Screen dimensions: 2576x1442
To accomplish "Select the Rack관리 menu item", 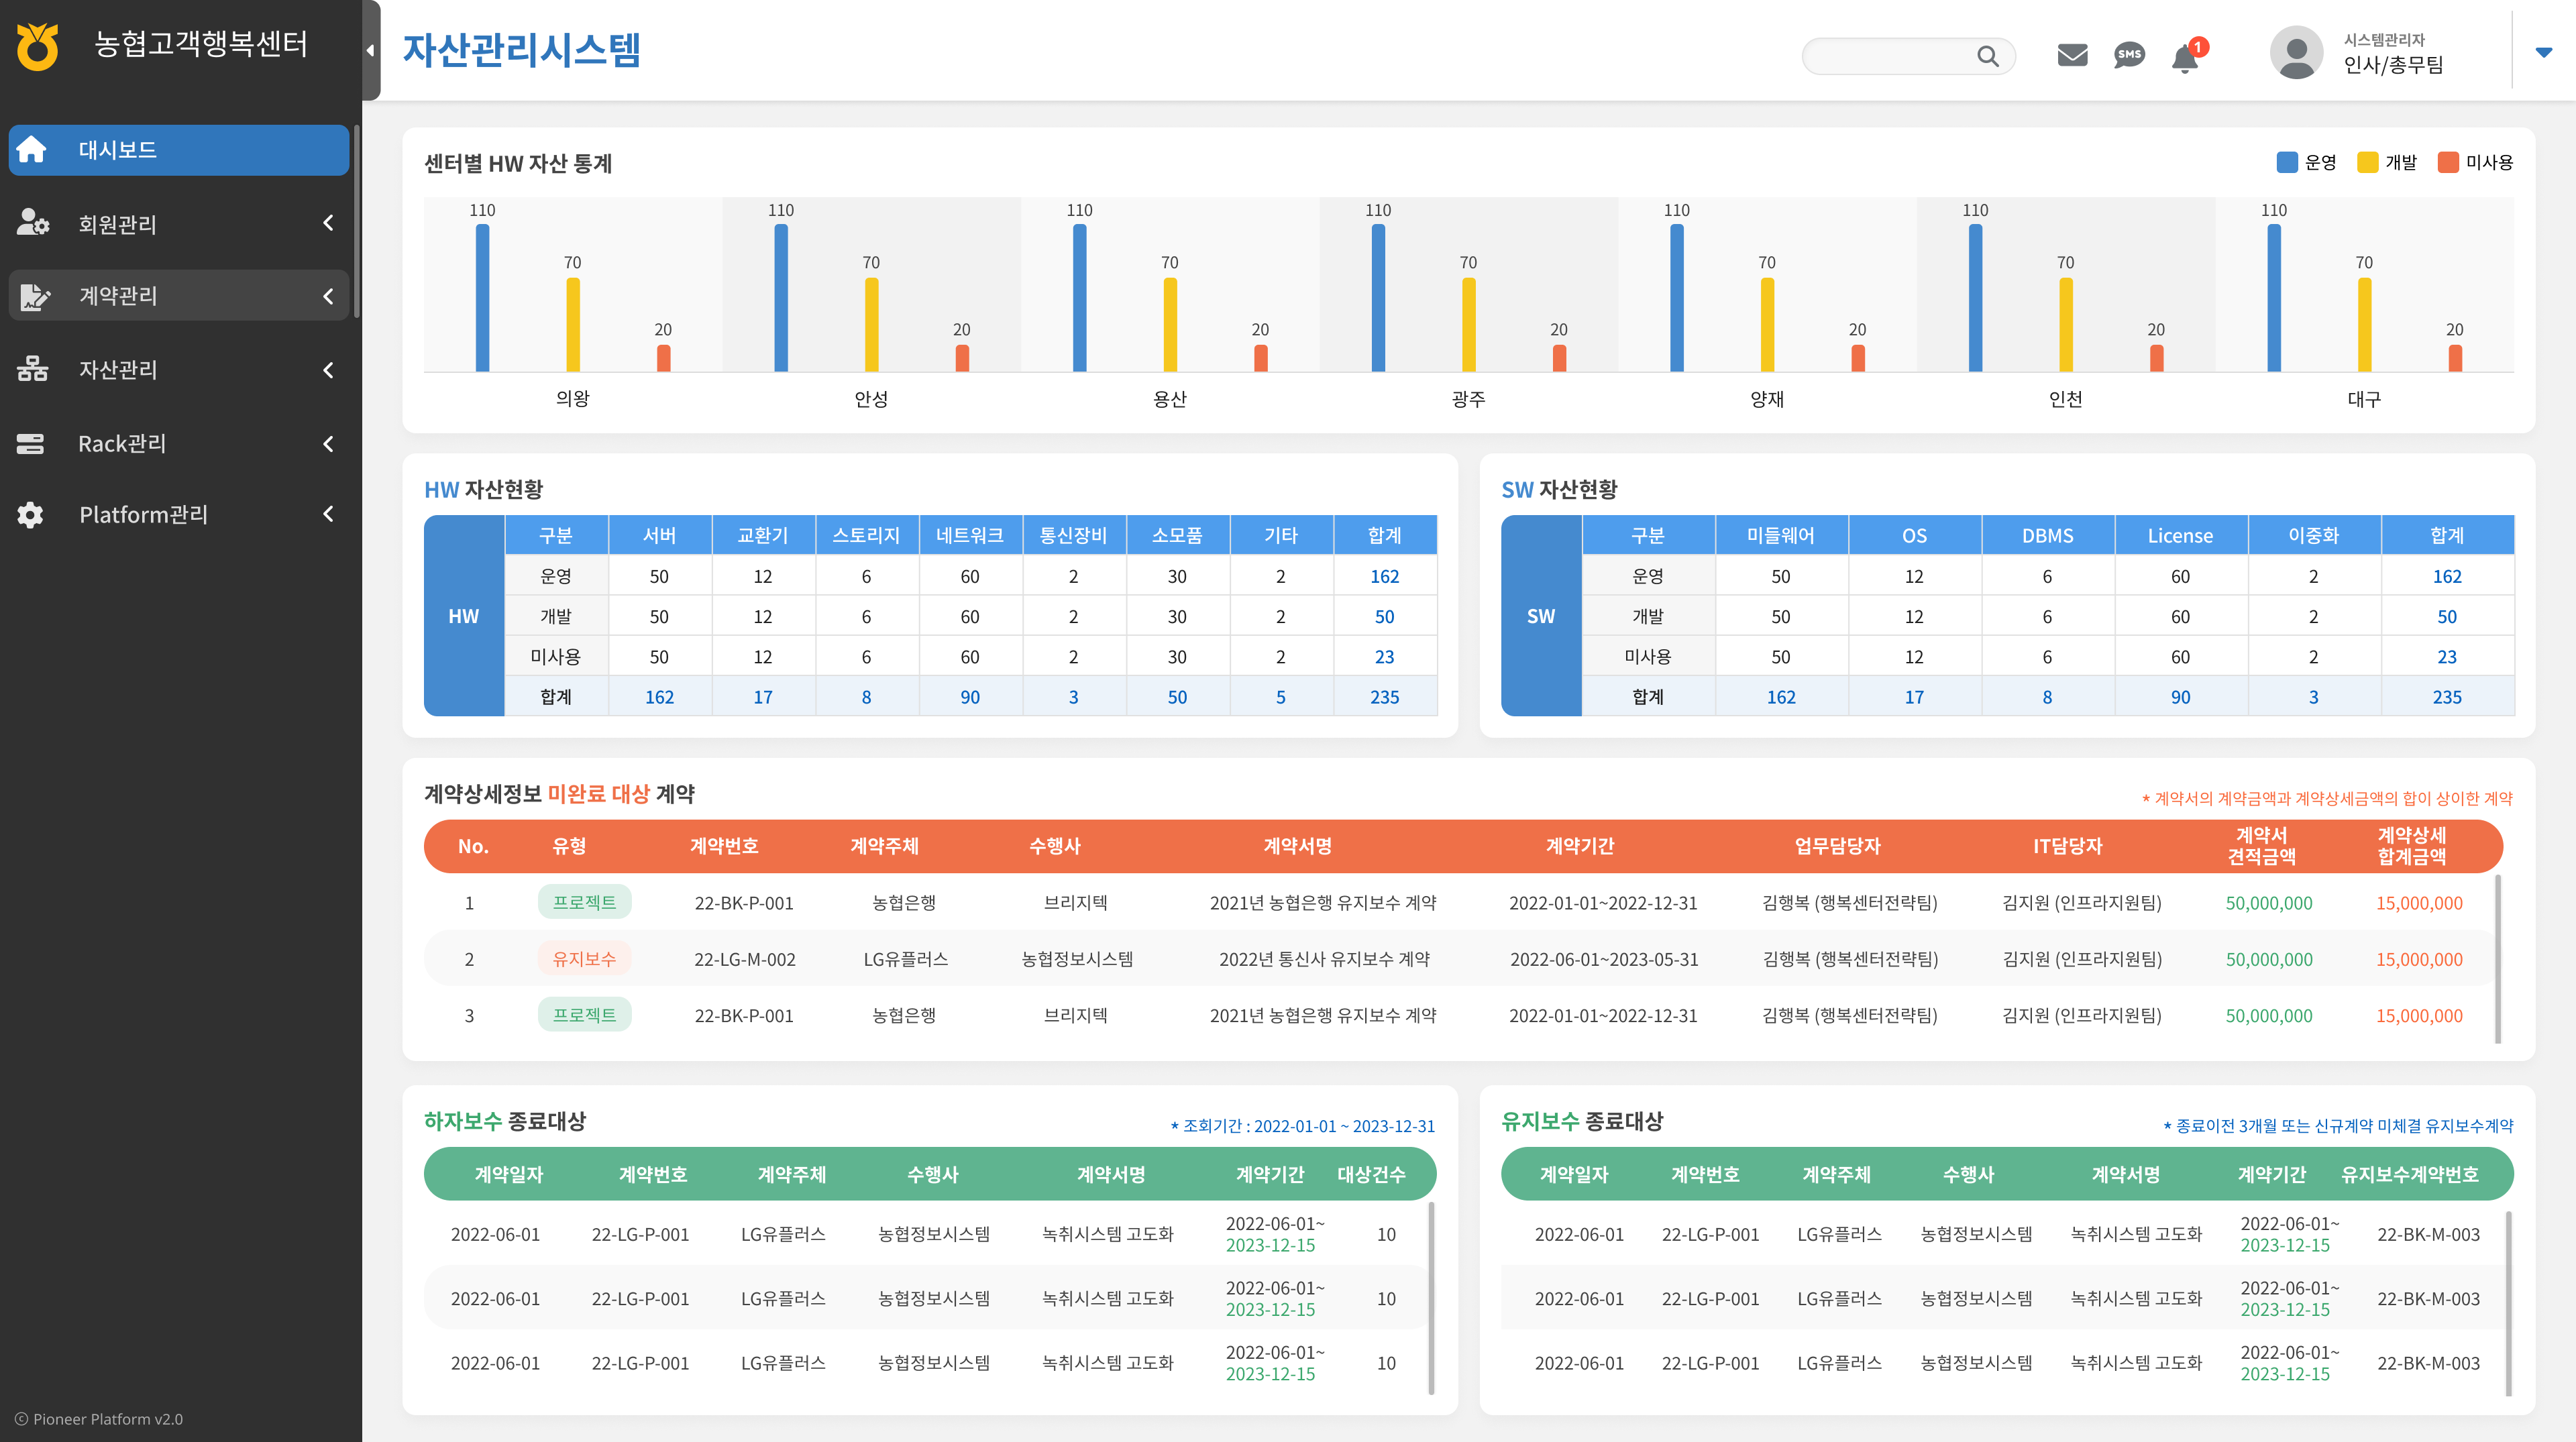I will click(x=179, y=443).
